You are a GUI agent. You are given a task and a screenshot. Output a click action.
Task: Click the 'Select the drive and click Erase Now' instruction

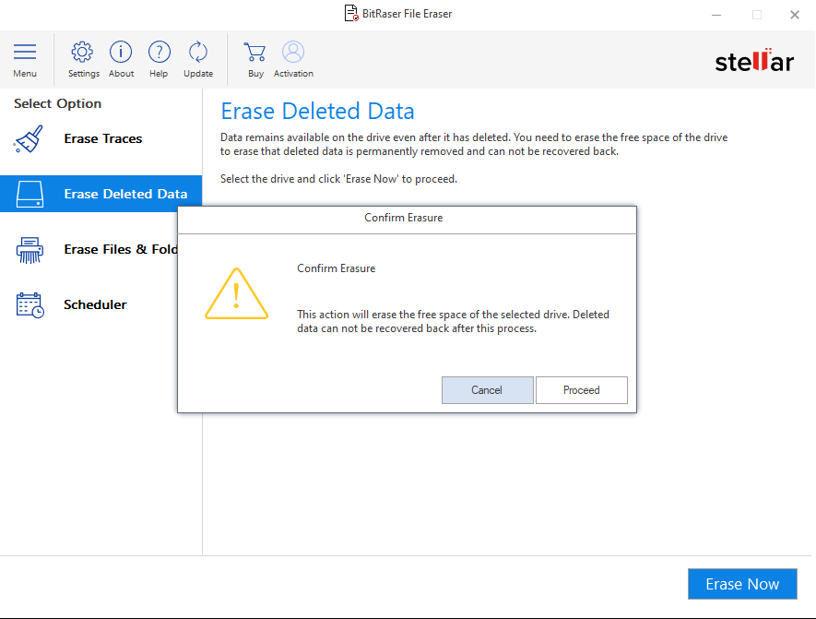338,179
